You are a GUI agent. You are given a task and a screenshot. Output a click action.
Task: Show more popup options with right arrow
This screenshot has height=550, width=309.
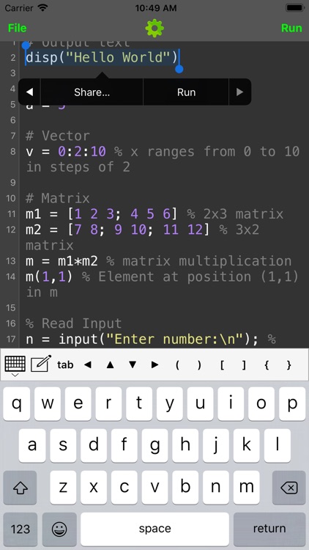[x=240, y=92]
